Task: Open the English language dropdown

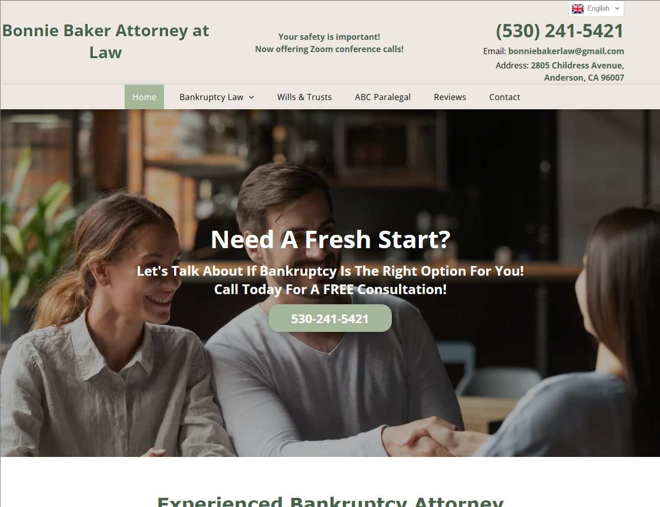Action: 596,9
